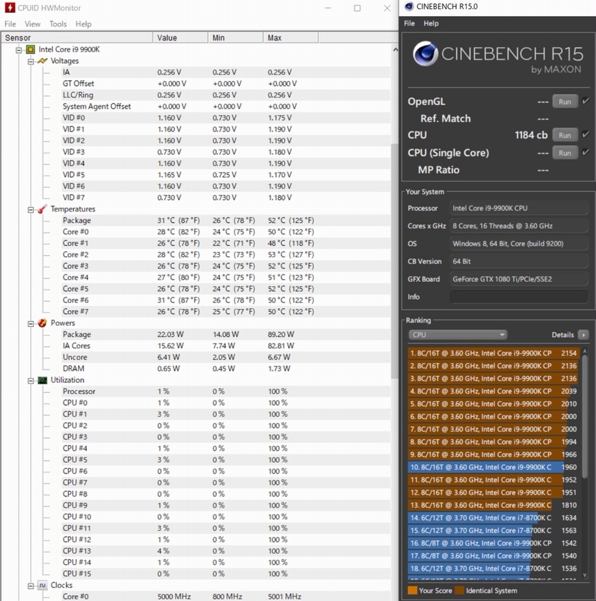Run the CPU benchmark

coord(564,135)
